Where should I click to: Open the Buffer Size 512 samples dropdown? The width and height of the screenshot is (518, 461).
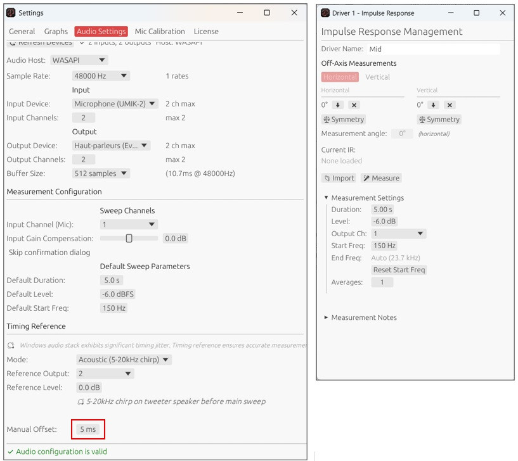point(101,174)
